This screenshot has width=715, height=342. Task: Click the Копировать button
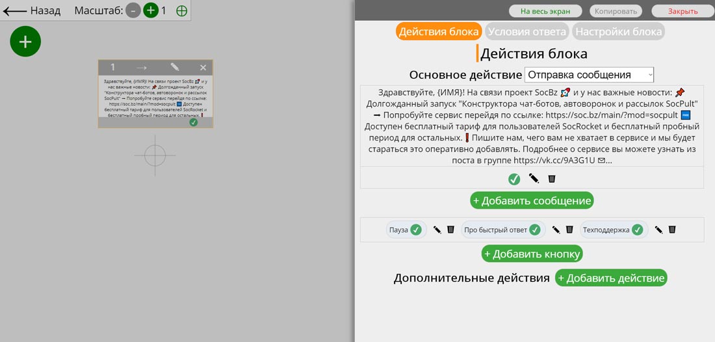[616, 12]
